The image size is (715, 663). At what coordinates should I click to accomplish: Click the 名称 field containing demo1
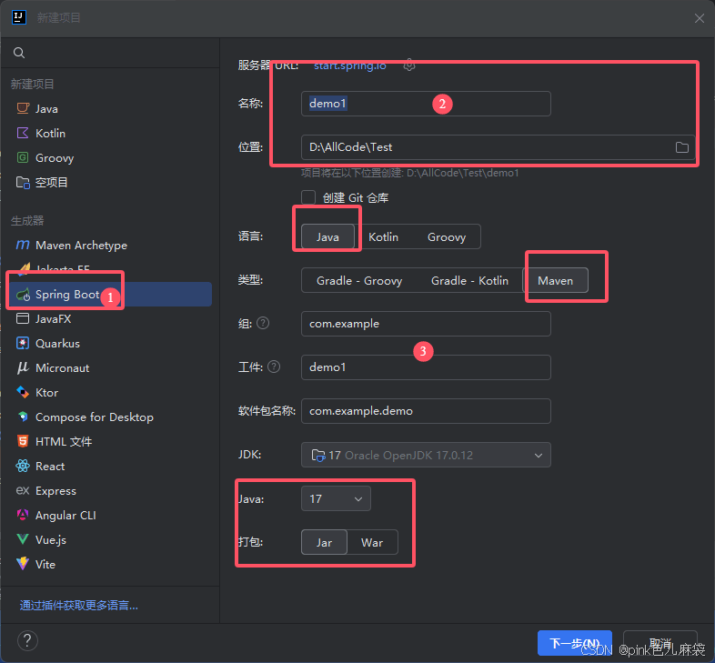(x=426, y=104)
